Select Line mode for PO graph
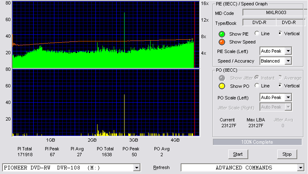Image resolution: width=308 pixels, height=174 pixels. click(257, 85)
